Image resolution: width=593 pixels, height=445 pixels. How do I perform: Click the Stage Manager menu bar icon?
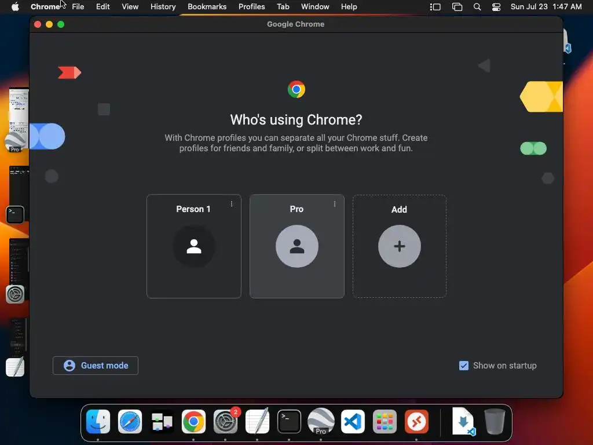[x=435, y=7]
